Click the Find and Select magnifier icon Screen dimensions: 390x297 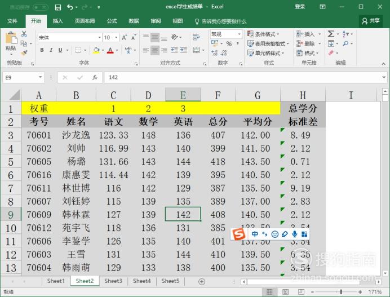[345, 44]
